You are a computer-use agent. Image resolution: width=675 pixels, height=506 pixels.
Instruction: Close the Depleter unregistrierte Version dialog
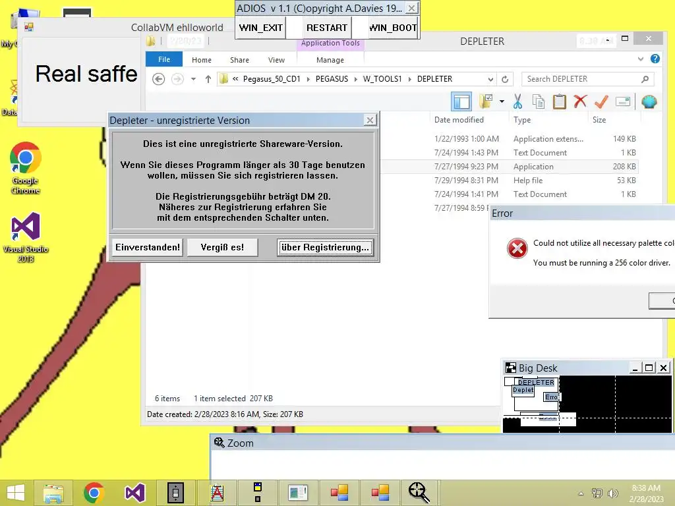click(x=370, y=120)
